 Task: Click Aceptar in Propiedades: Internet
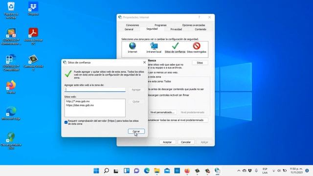point(167,142)
